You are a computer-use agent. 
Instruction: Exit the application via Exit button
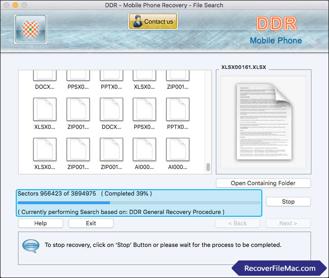pos(91,223)
